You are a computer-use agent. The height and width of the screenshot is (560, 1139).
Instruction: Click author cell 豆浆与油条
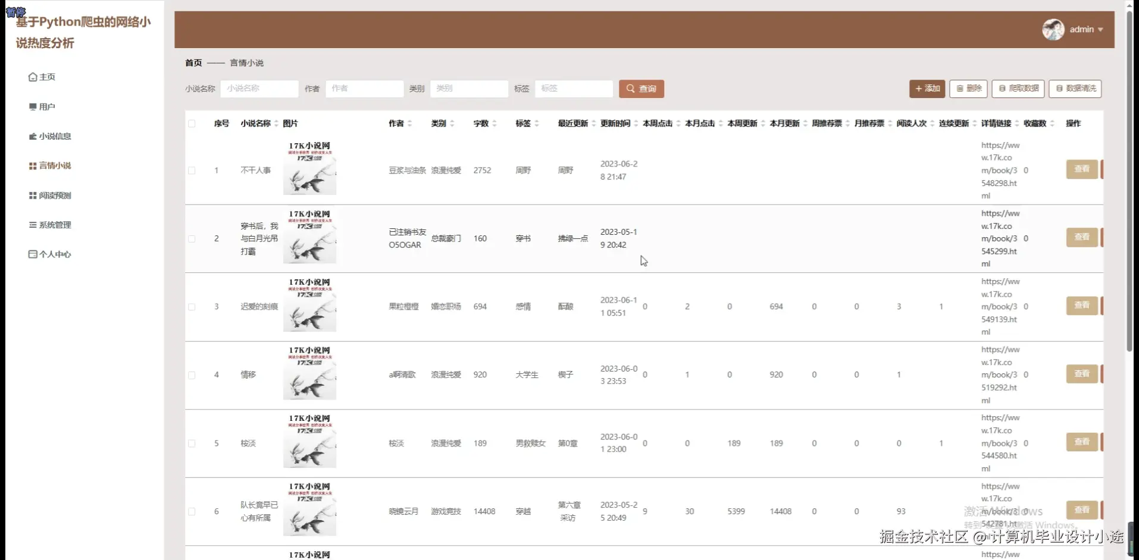tap(408, 171)
